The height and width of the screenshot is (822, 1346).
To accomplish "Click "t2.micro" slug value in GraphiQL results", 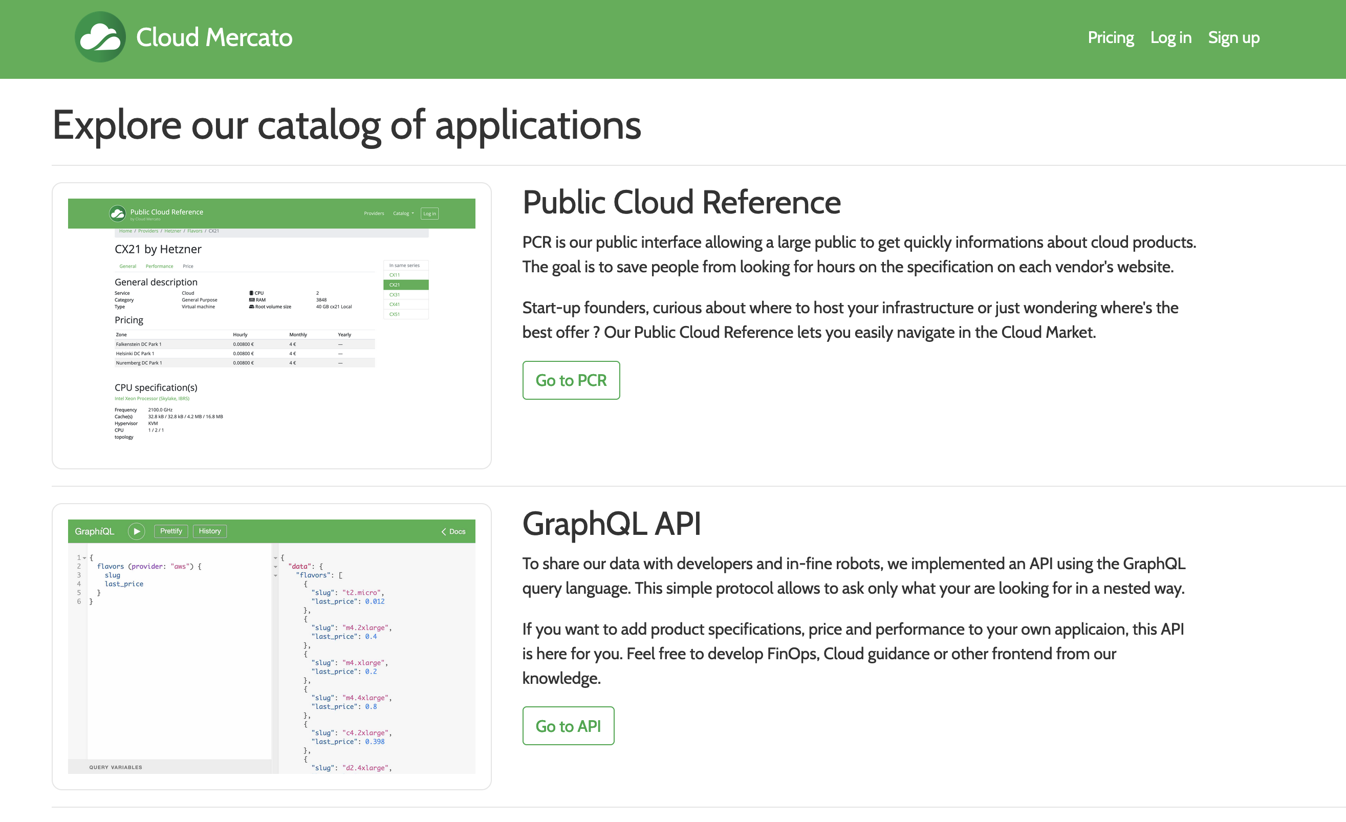I will [362, 593].
